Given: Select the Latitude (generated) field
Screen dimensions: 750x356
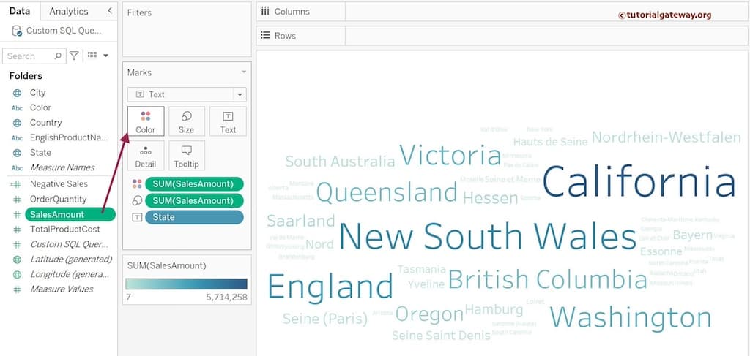Looking at the screenshot, I should click(x=71, y=259).
